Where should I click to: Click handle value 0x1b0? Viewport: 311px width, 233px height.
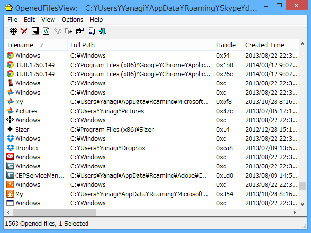(x=225, y=65)
